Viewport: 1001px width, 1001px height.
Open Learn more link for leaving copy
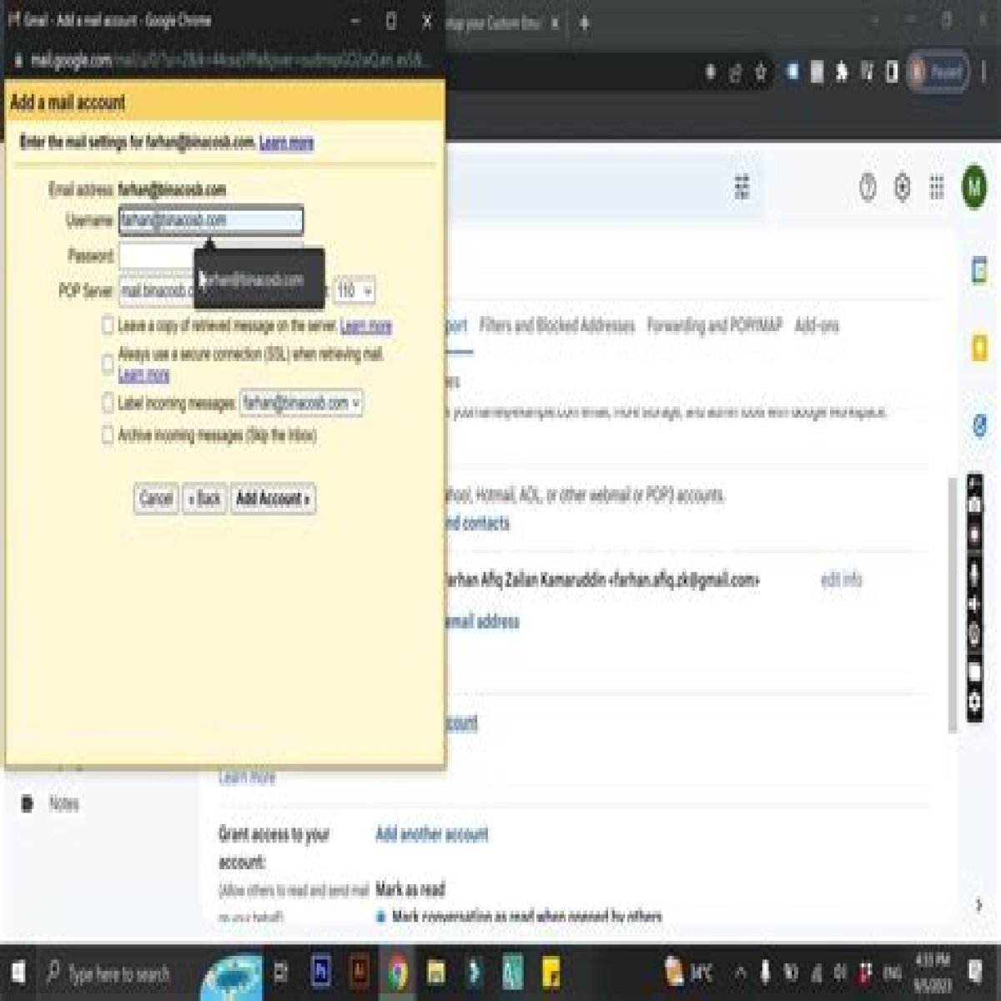point(366,325)
